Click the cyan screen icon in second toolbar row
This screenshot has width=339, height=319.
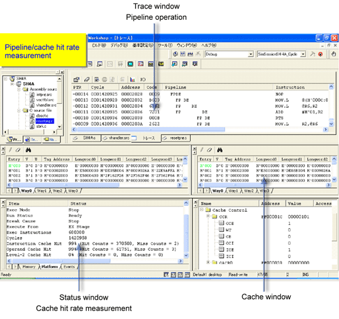click(130, 64)
